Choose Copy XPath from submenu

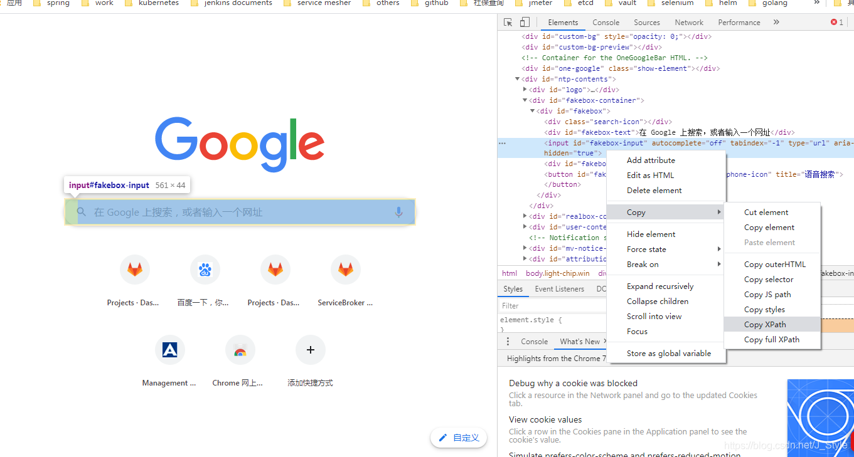772,325
